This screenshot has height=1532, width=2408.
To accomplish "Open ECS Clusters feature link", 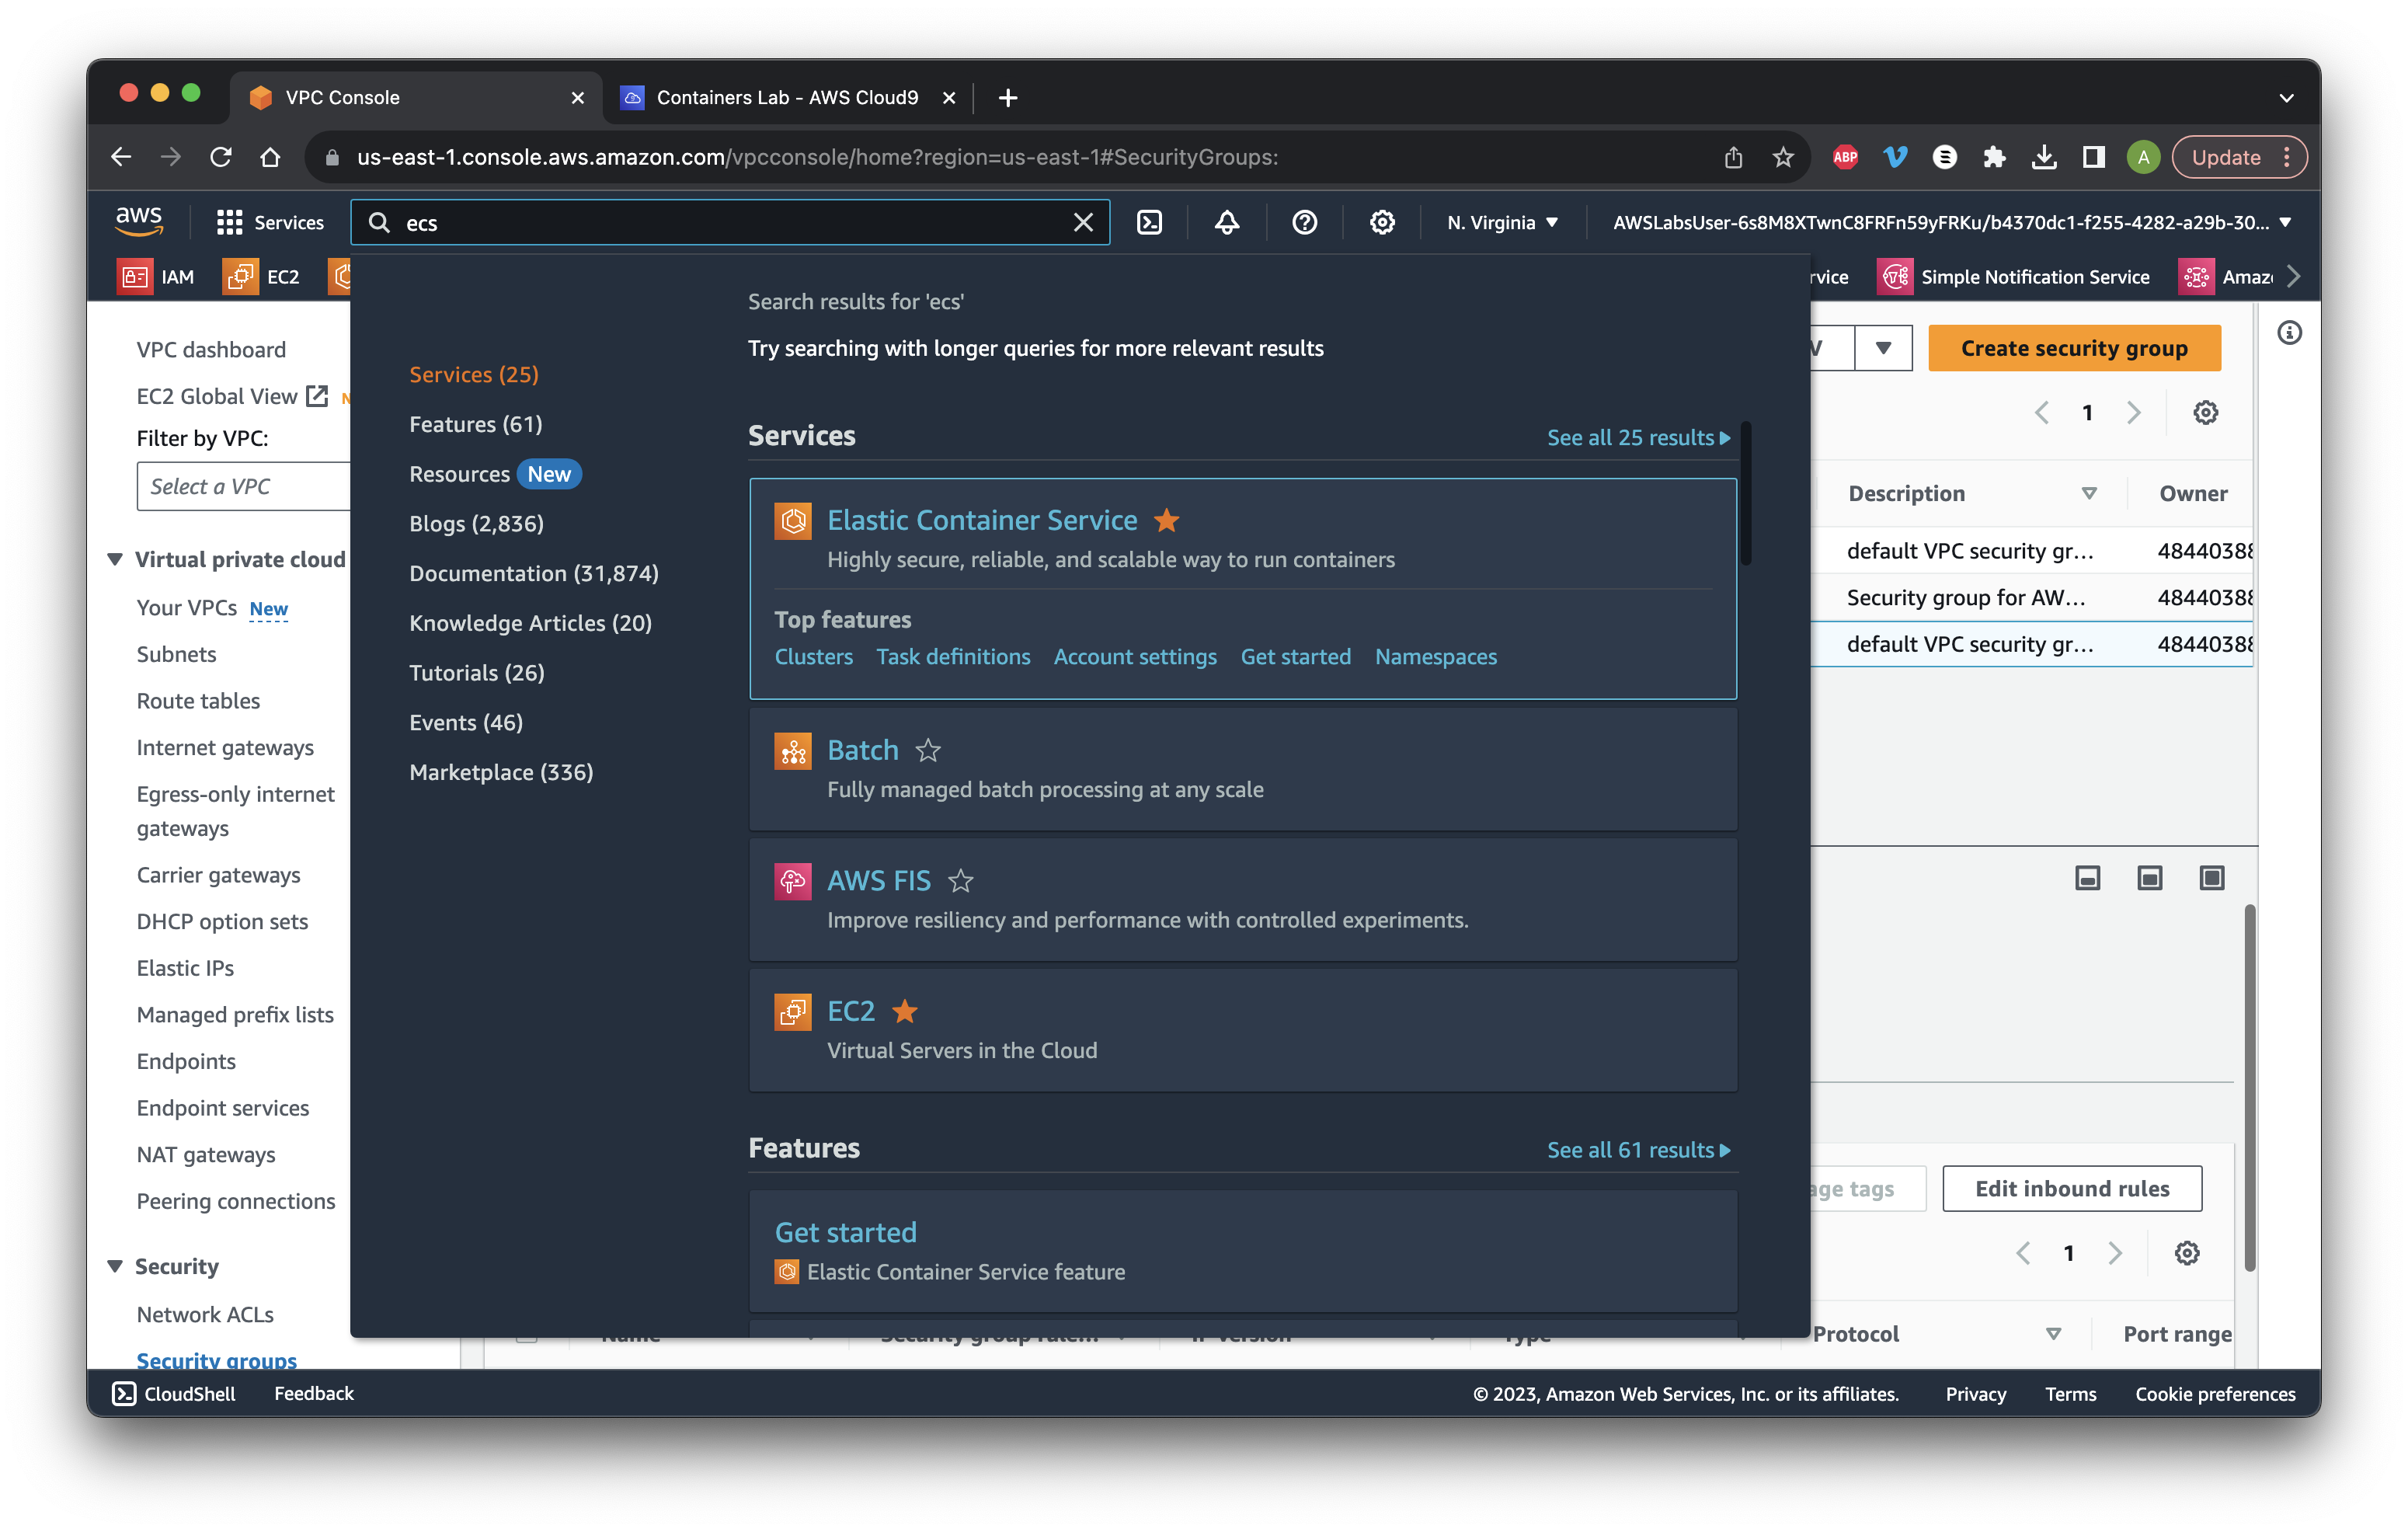I will [x=813, y=657].
